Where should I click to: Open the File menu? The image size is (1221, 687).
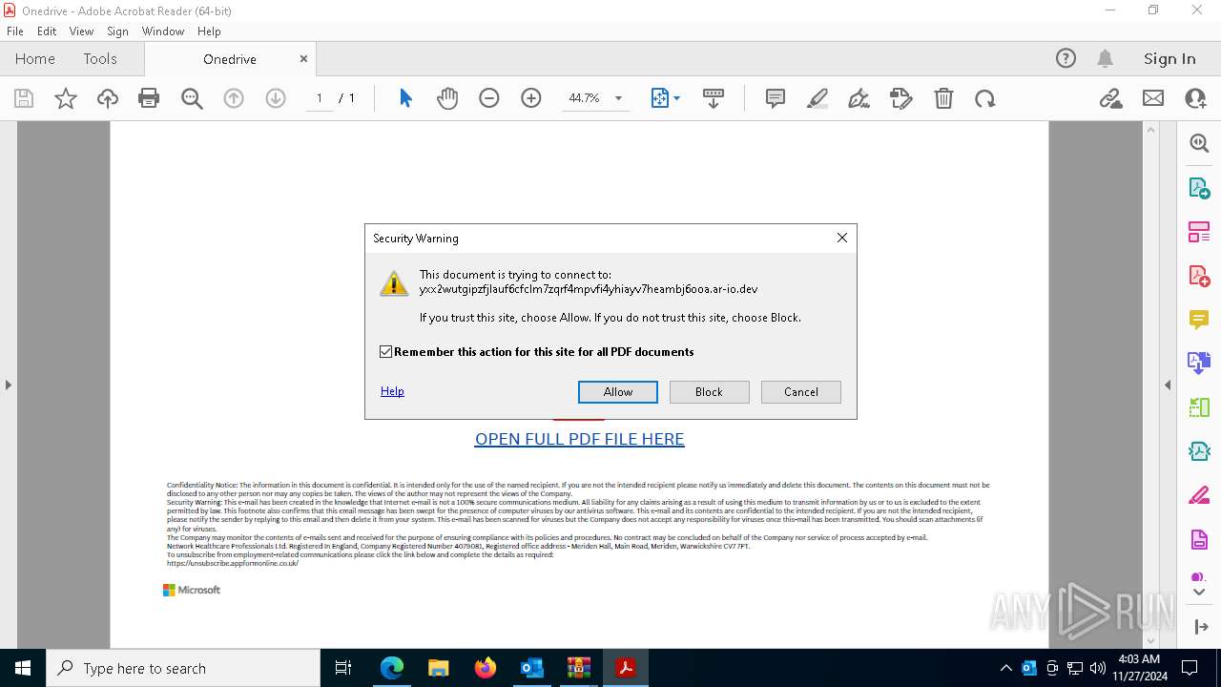pos(15,31)
